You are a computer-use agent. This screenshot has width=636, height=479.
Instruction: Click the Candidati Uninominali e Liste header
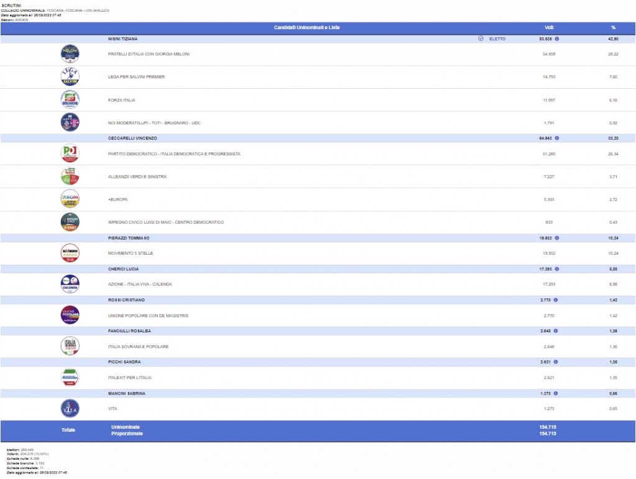307,27
